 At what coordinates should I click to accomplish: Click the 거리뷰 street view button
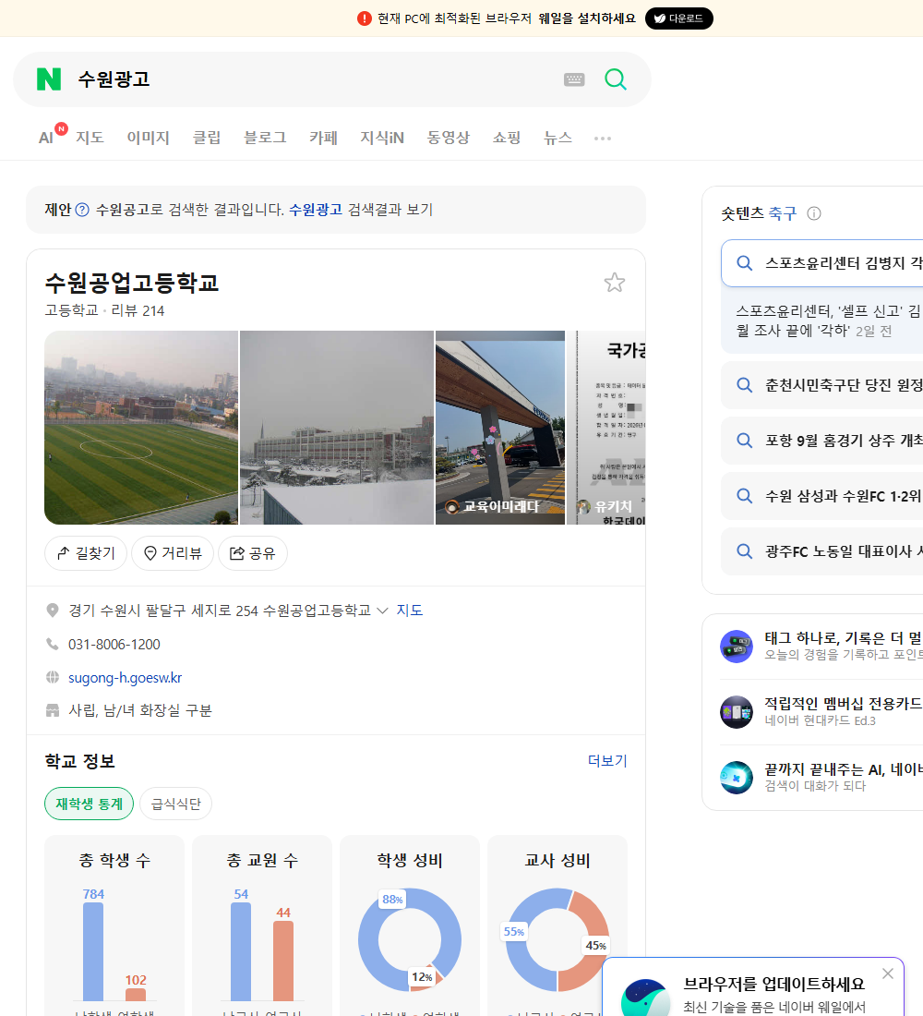[x=173, y=552]
